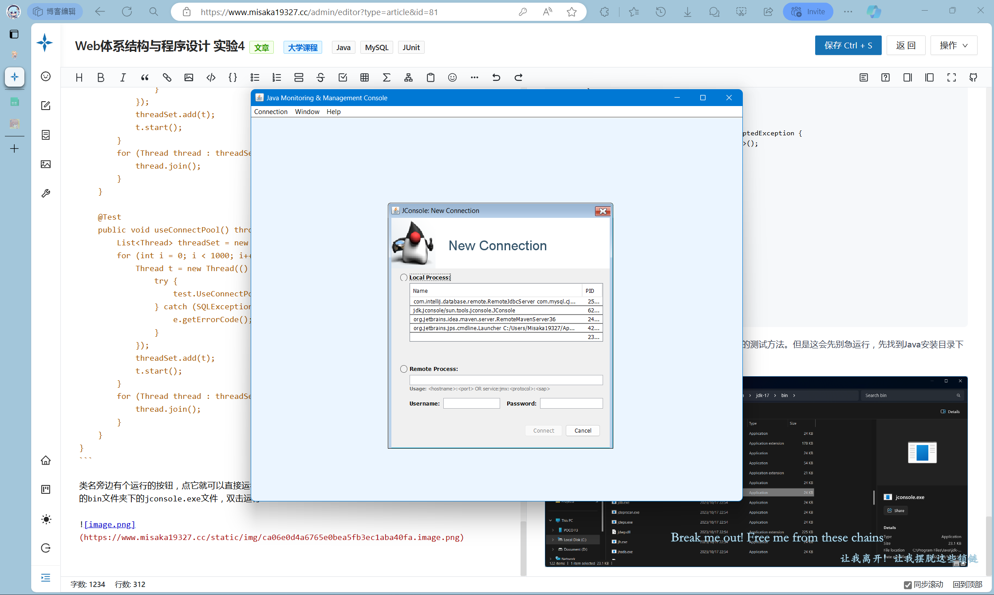This screenshot has height=595, width=994.
Task: Insert unordered list in editor
Action: click(255, 78)
